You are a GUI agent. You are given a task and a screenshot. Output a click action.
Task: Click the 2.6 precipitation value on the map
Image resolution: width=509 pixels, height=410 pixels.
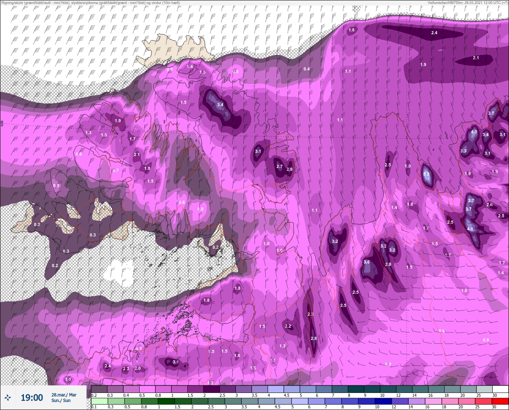point(490,205)
